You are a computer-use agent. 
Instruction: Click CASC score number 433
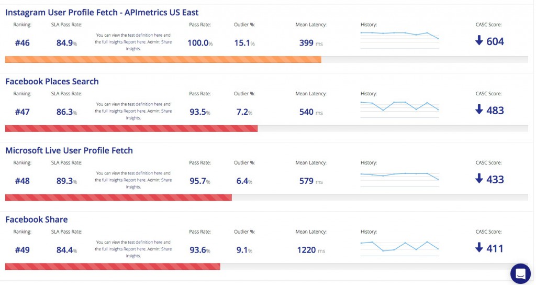[495, 180]
